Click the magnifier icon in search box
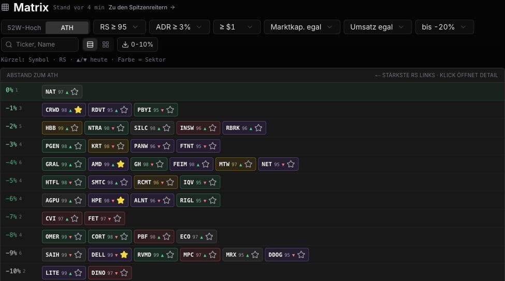 pos(9,45)
